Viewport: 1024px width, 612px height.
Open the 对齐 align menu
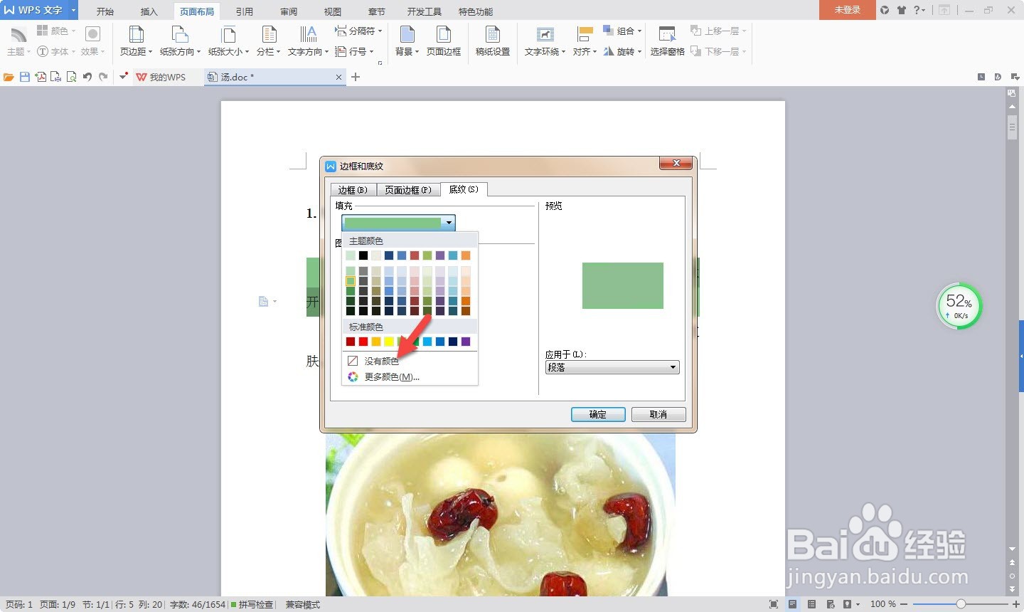pos(585,41)
